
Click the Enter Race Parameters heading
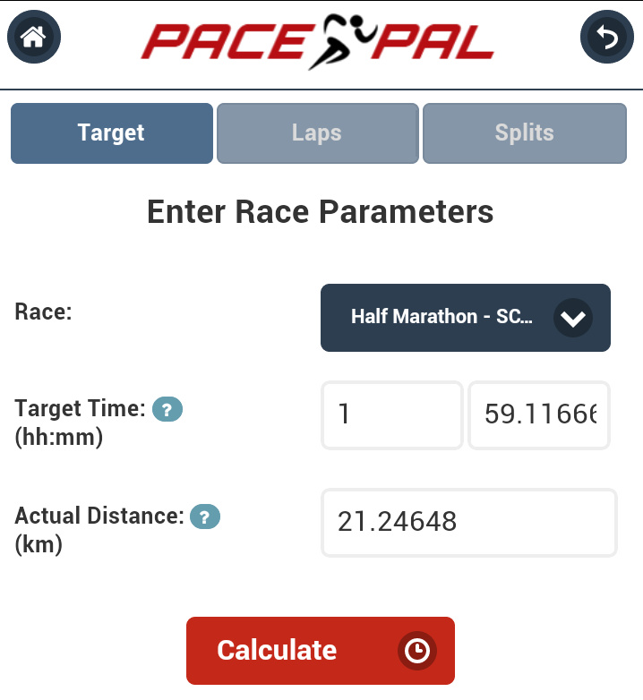321,212
